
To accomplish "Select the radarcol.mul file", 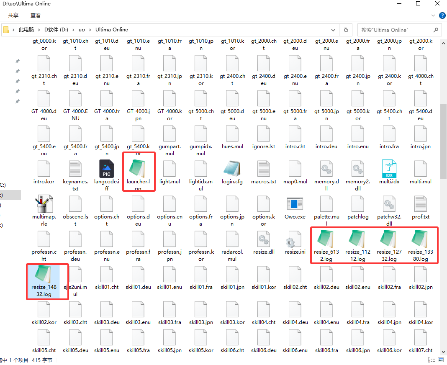I will point(232,247).
